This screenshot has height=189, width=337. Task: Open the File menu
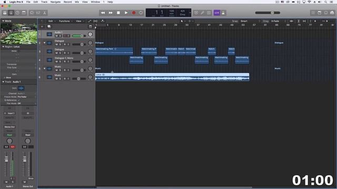28,2
